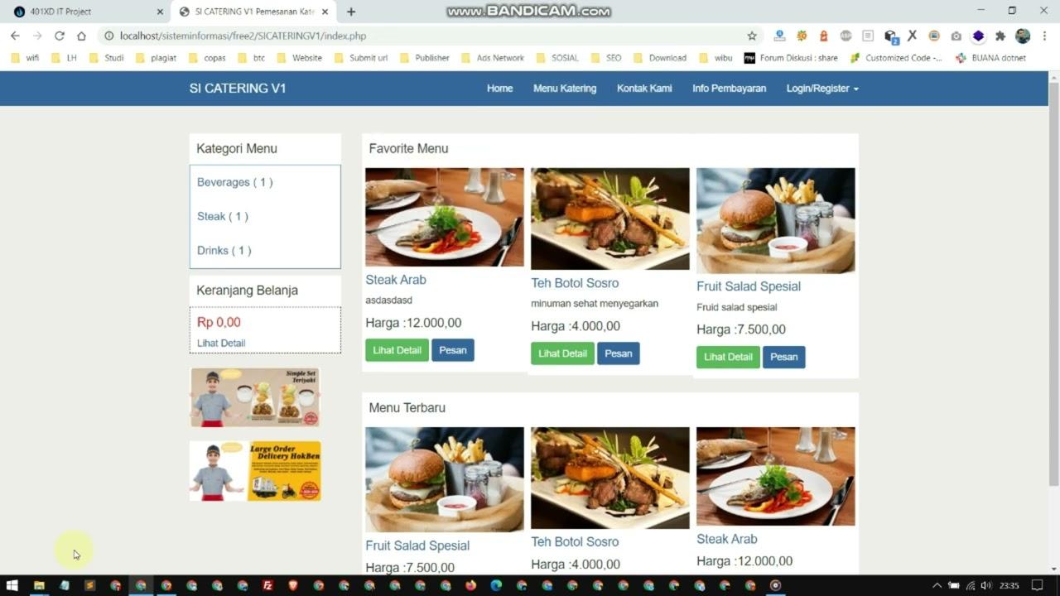Screen dimensions: 1060x596
Task: Open the Download bookmark folder
Action: pyautogui.click(x=660, y=58)
